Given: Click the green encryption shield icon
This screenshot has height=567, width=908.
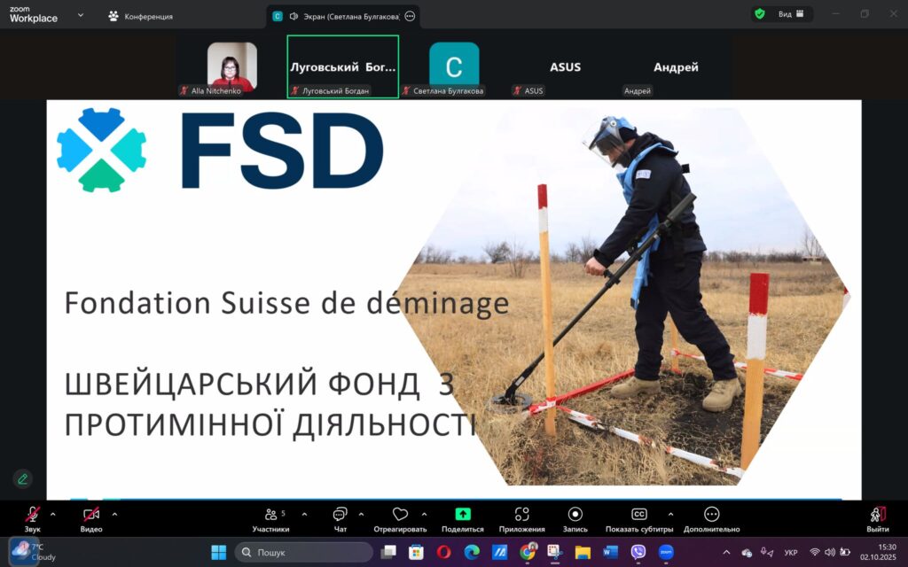Looking at the screenshot, I should point(759,14).
